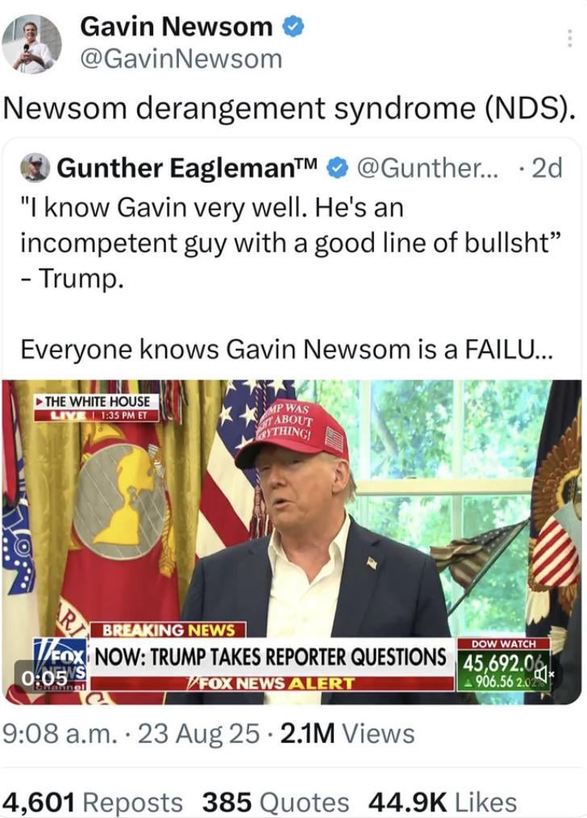The width and height of the screenshot is (587, 818).
Task: Click Gunther Eagleman's verified badge
Action: [337, 168]
